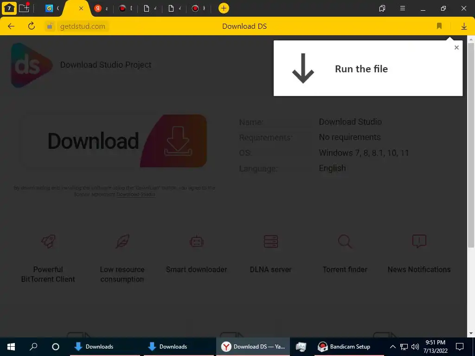The height and width of the screenshot is (356, 475).
Task: Open the Windows notification center
Action: pos(460,347)
